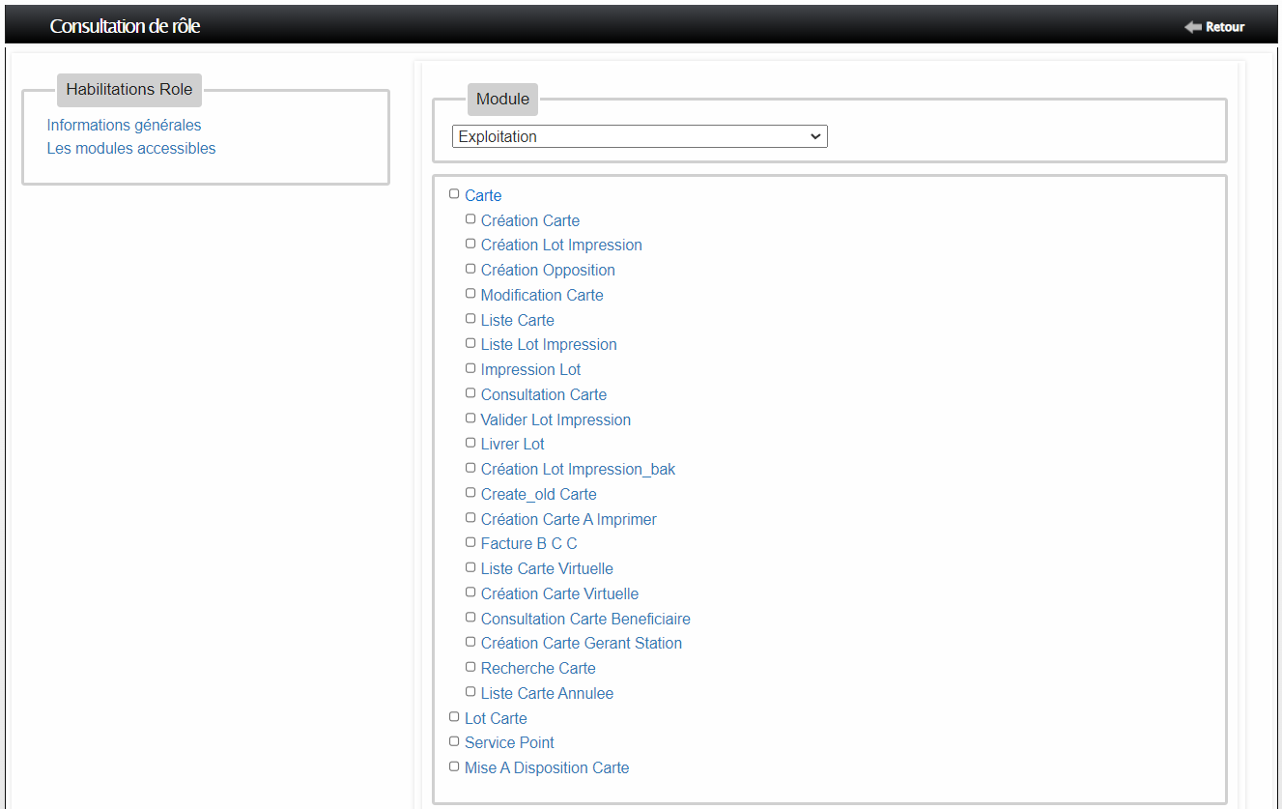
Task: Check the Impression Lot checkbox
Action: pyautogui.click(x=470, y=368)
